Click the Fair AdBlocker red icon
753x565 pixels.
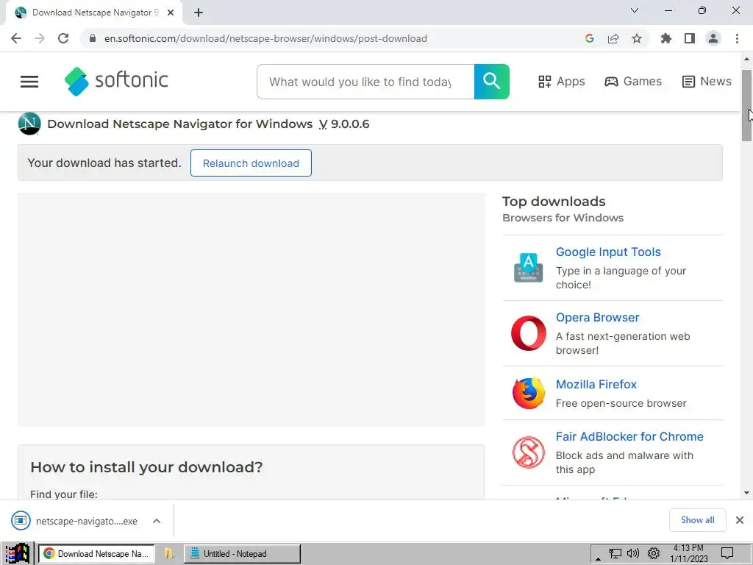pos(528,452)
